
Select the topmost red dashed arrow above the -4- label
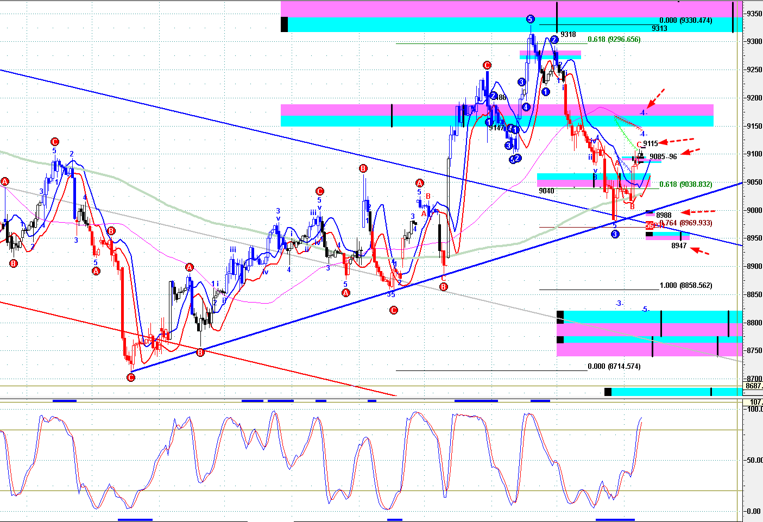point(656,98)
